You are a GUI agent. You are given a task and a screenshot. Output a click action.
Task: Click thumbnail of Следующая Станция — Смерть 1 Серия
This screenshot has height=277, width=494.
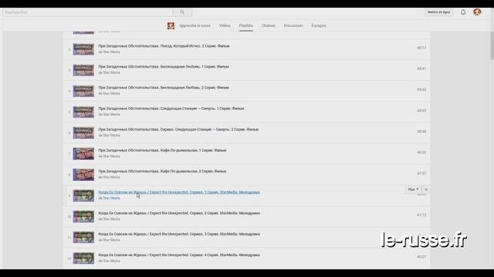83,112
